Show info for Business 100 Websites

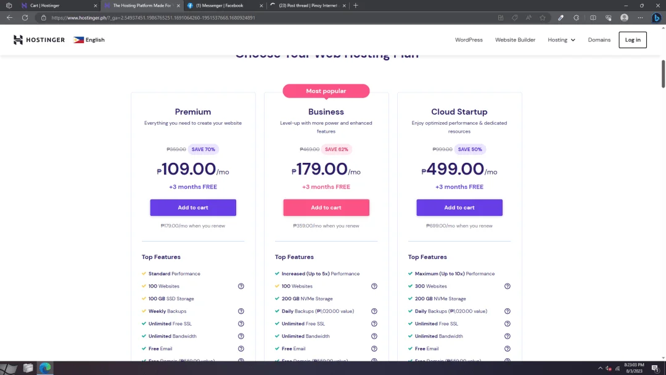[374, 286]
